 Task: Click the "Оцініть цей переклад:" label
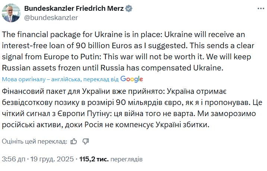(35, 141)
